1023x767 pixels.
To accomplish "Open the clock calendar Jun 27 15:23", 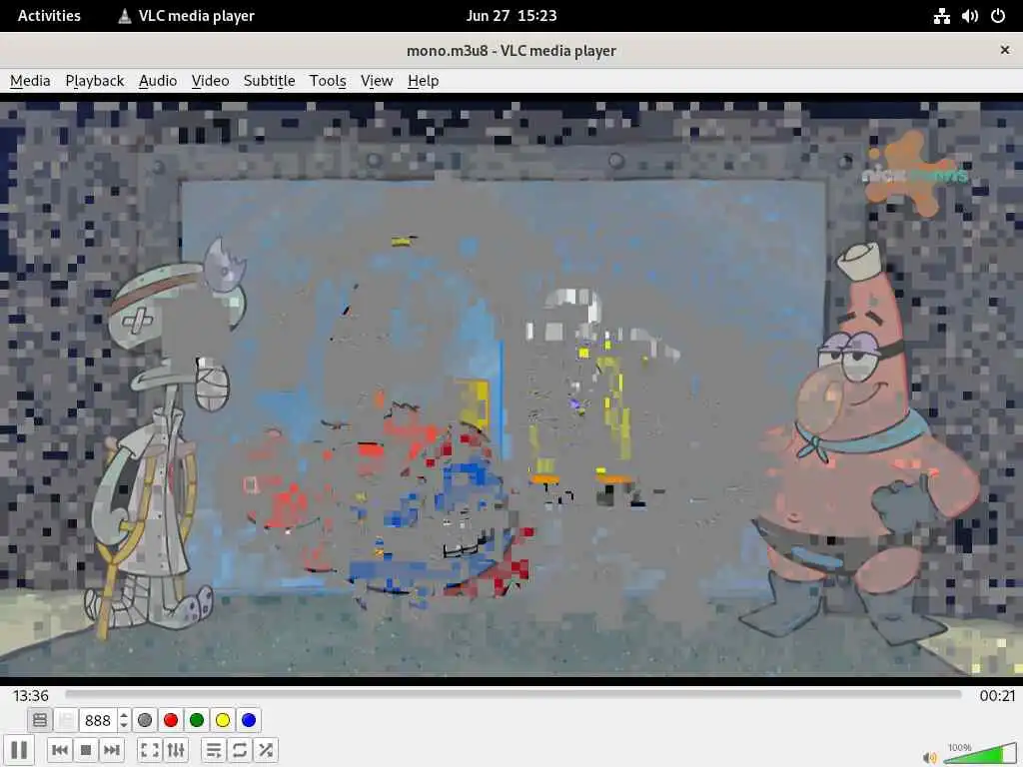I will point(511,16).
